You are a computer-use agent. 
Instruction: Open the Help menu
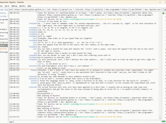click(x=29, y=6)
